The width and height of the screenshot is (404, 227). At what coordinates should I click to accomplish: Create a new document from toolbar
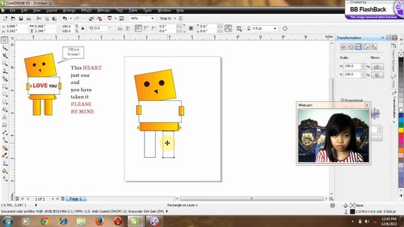click(x=5, y=18)
